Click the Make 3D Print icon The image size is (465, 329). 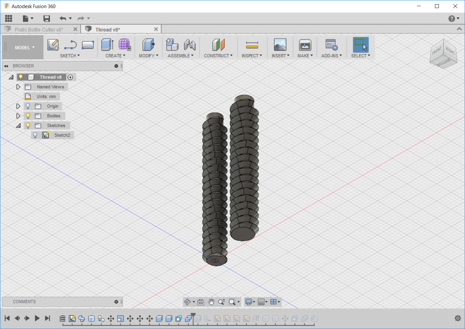pyautogui.click(x=305, y=45)
